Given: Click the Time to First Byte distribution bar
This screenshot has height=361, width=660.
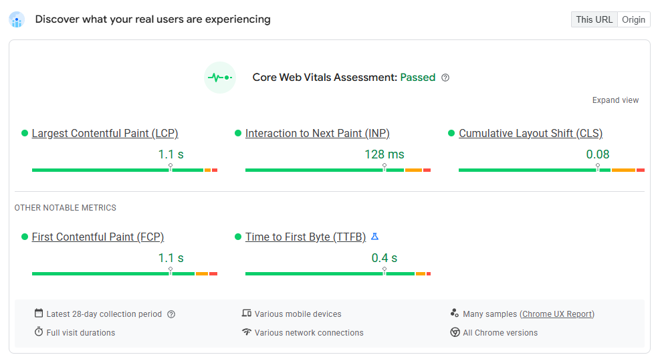Looking at the screenshot, I should pos(338,273).
